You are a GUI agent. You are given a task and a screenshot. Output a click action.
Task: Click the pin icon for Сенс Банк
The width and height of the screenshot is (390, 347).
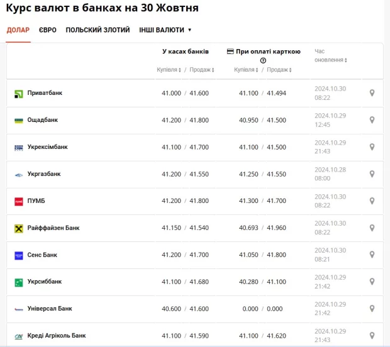click(x=372, y=255)
